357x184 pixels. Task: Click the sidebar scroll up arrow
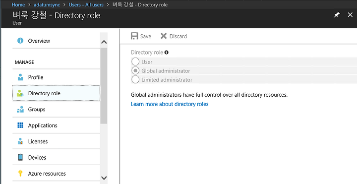pyautogui.click(x=104, y=42)
